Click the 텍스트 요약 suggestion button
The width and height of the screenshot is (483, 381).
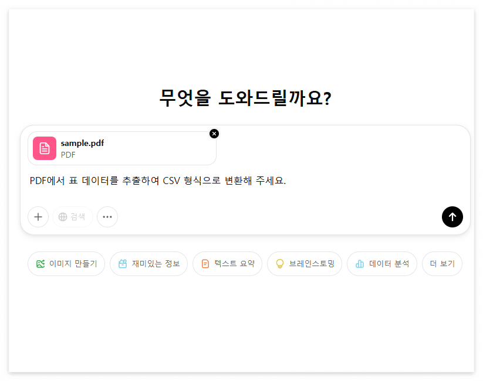point(227,264)
